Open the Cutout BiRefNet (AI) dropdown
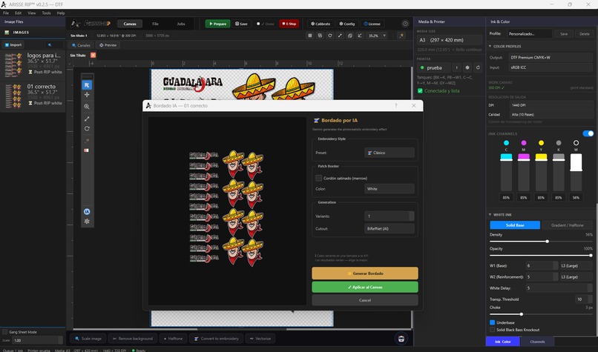Screen dimensions: 598x352 click(x=390, y=228)
